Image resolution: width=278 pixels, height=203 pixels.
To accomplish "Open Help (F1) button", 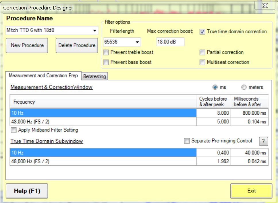I will 27,191.
